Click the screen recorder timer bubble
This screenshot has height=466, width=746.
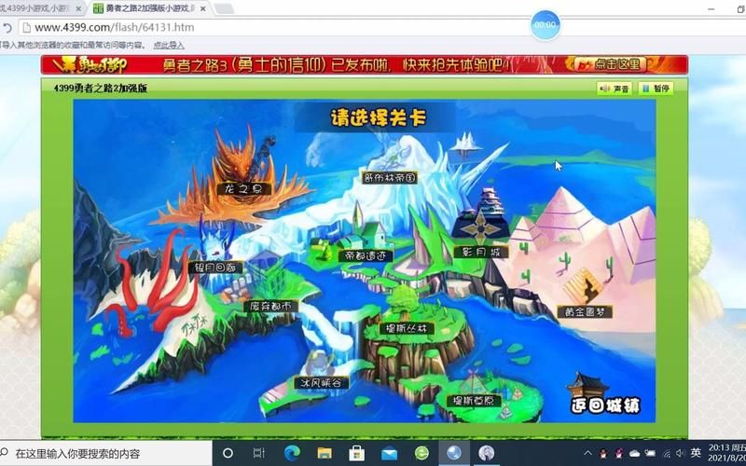click(546, 25)
